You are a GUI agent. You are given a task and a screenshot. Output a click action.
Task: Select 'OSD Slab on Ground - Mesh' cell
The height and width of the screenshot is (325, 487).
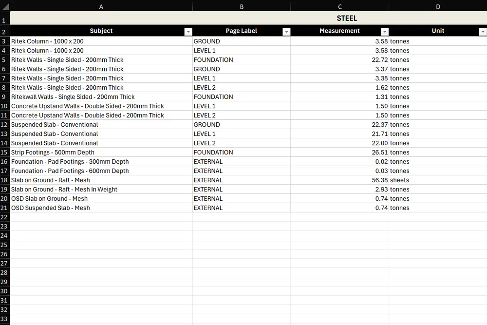coord(101,198)
